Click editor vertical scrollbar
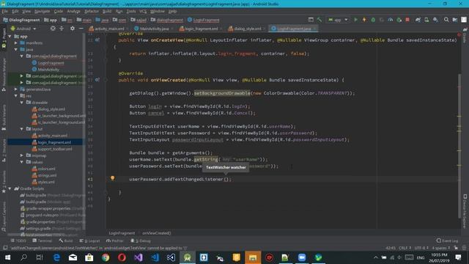This screenshot has height=264, width=469. point(459,147)
